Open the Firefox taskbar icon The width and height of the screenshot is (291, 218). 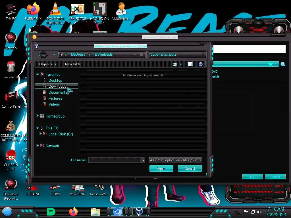(73, 211)
